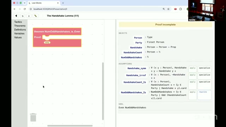Click The Handshake Lemma (1/1) title
The width and height of the screenshot is (226, 127).
point(63,16)
